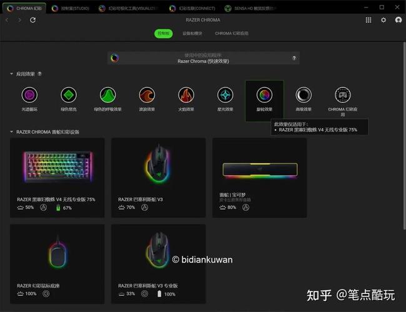Click the effect icon on Basilisk V3 Pro card

pos(145,294)
